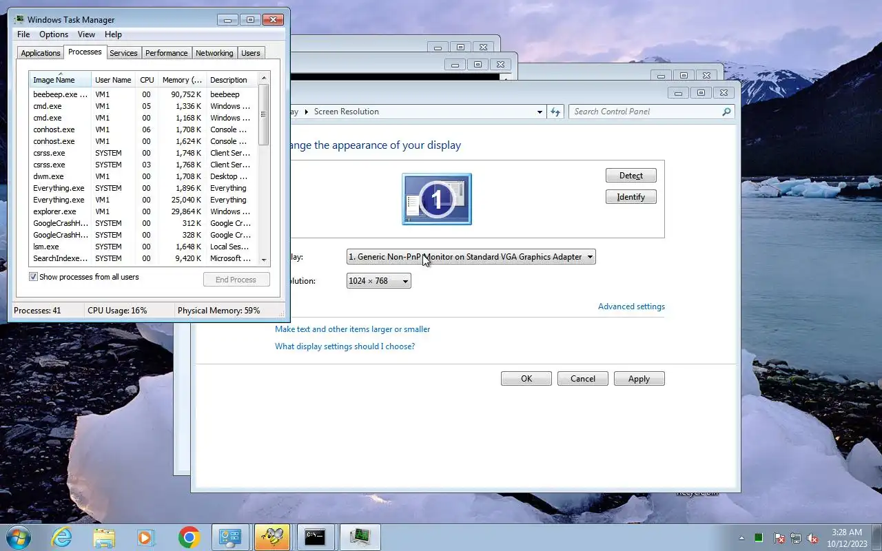Select csrss.exe row using 1,768 K
Viewport: 882px width, 551px height.
pyautogui.click(x=143, y=165)
